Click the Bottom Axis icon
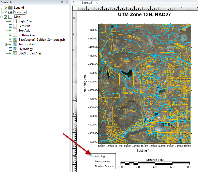 click(15, 35)
